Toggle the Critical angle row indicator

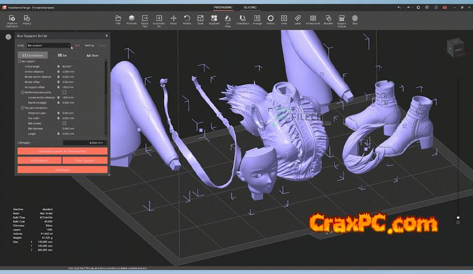(x=58, y=66)
